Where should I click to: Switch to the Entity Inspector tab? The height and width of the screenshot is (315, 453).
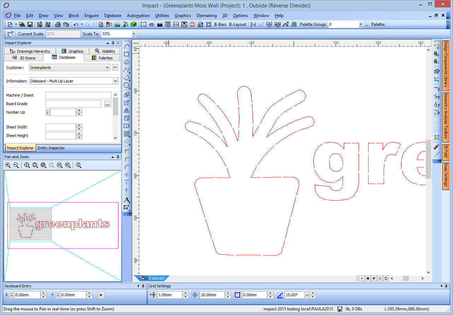51,148
